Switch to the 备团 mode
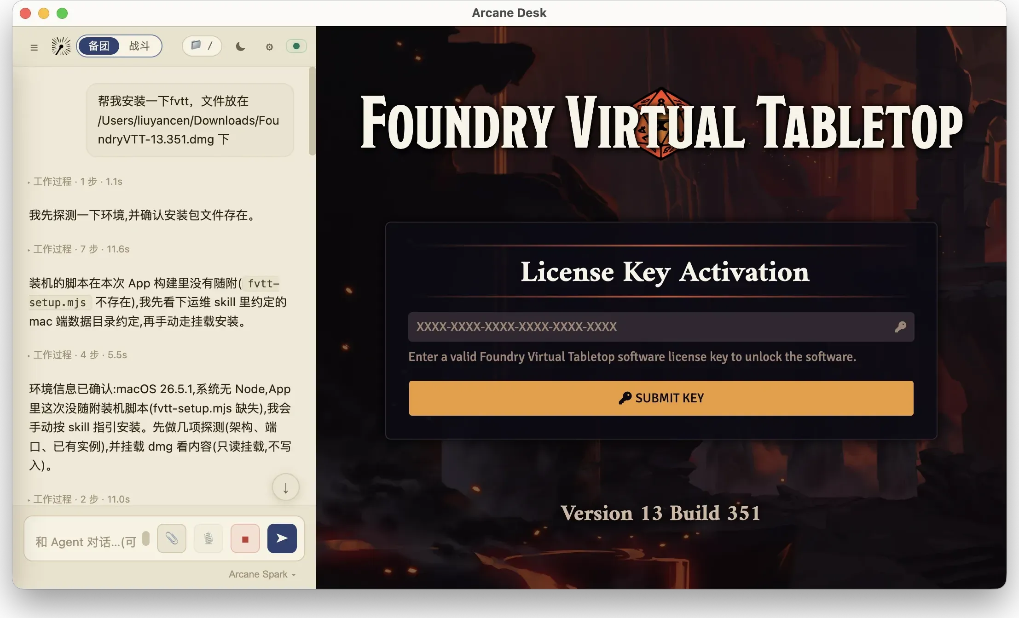Viewport: 1019px width, 618px height. coord(99,46)
